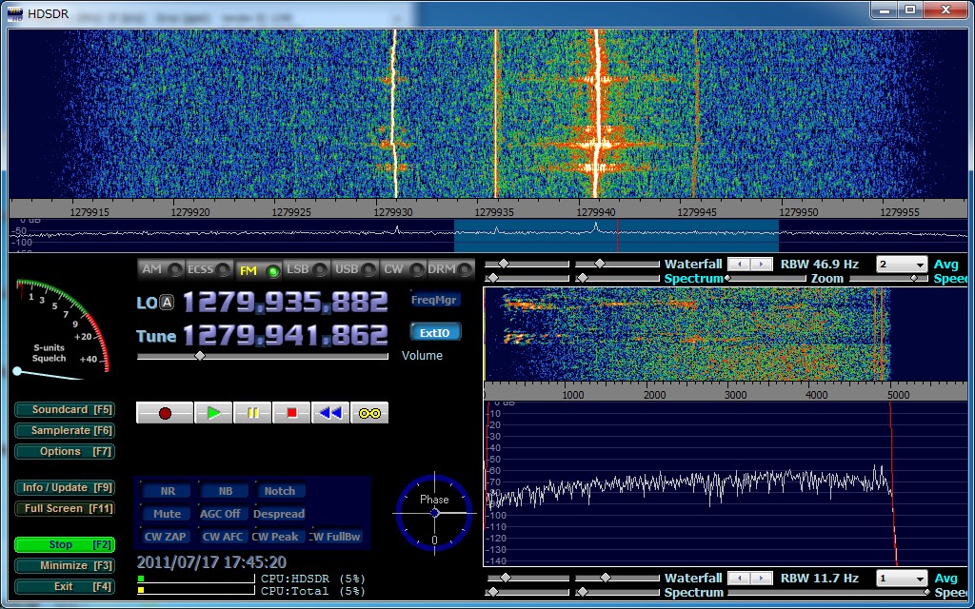Select AM demodulation mode
The image size is (975, 609).
160,269
